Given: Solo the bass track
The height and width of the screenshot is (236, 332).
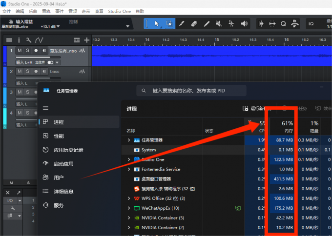Looking at the screenshot, I should [27, 71].
